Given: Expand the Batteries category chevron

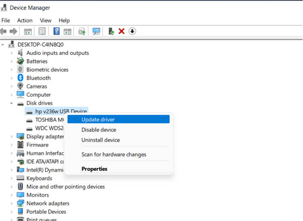Looking at the screenshot, I should coord(12,61).
